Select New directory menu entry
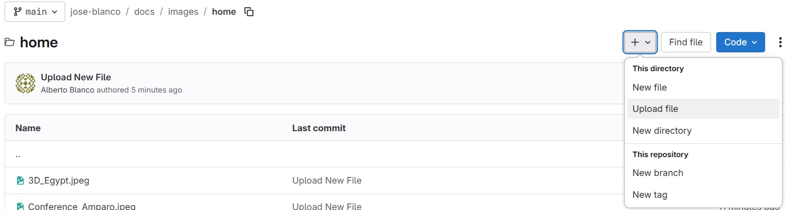 point(662,131)
